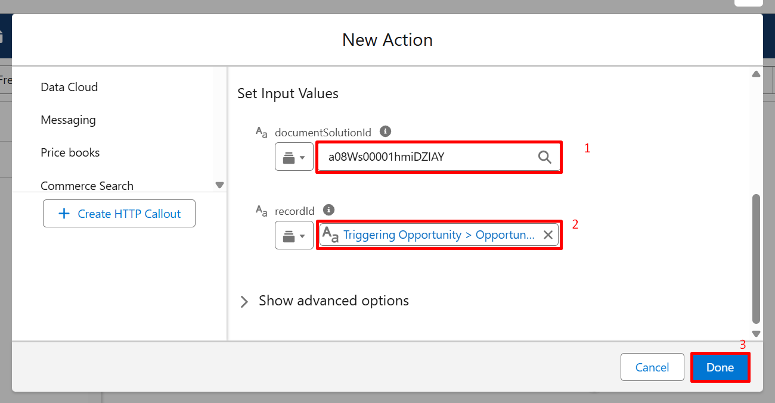This screenshot has height=403, width=775.
Task: Click the Aa text icon next to documentSolutionId
Action: coord(262,132)
